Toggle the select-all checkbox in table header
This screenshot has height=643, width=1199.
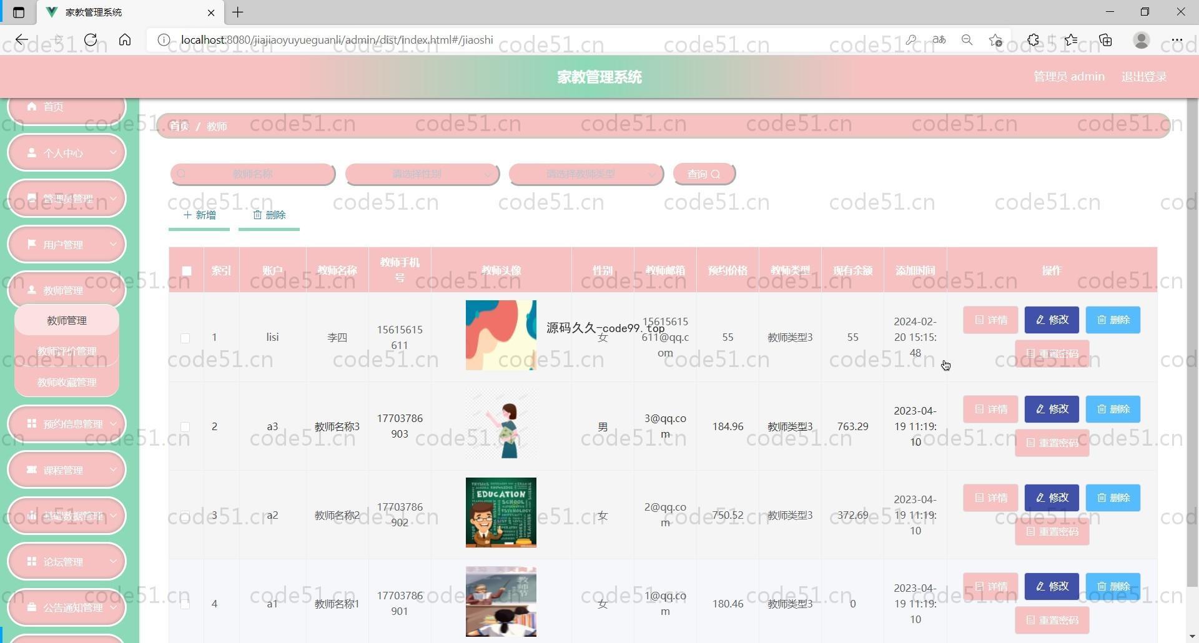187,271
